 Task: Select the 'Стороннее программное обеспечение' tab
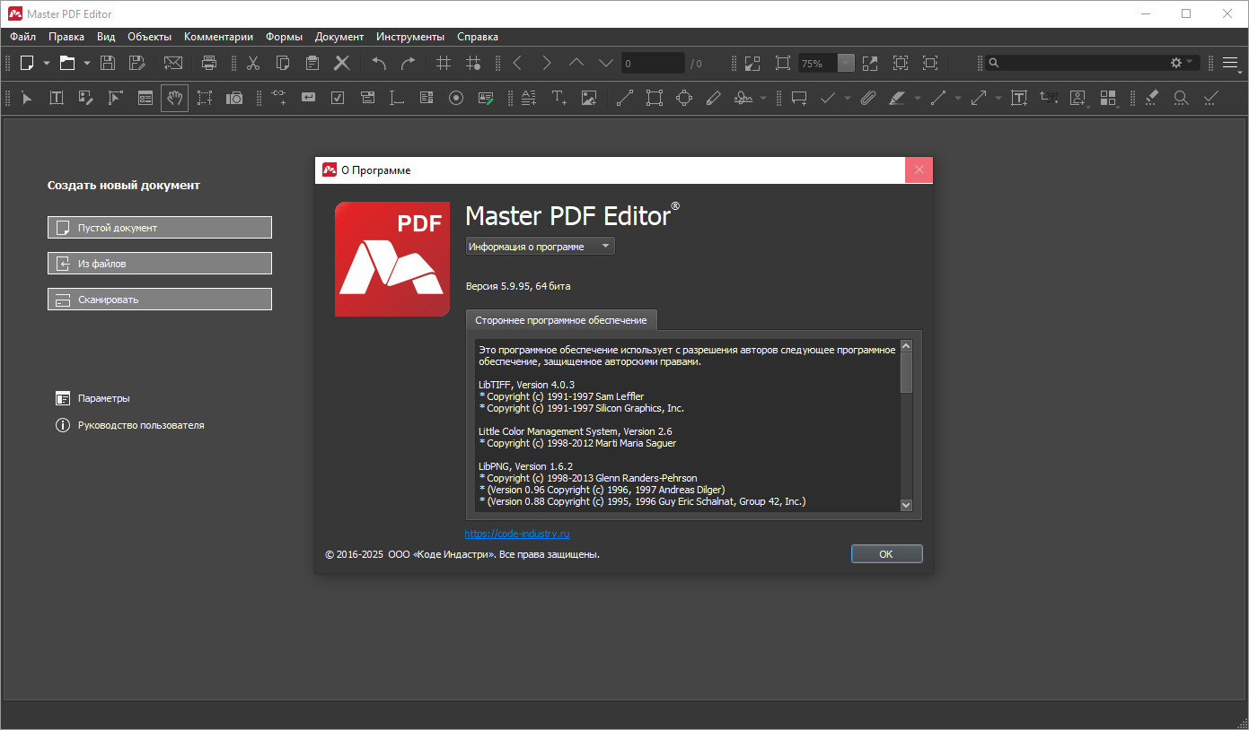(x=562, y=320)
